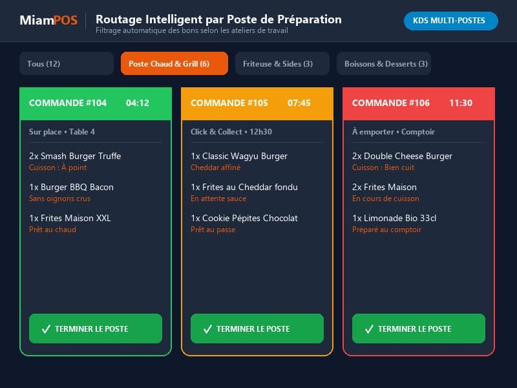Select item '2x Double Cheese Burger'

coord(402,156)
